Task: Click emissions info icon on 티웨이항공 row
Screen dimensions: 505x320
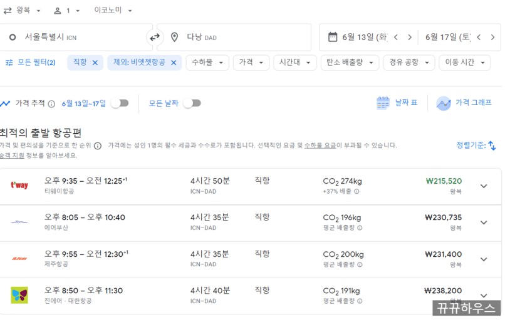Action: [357, 191]
